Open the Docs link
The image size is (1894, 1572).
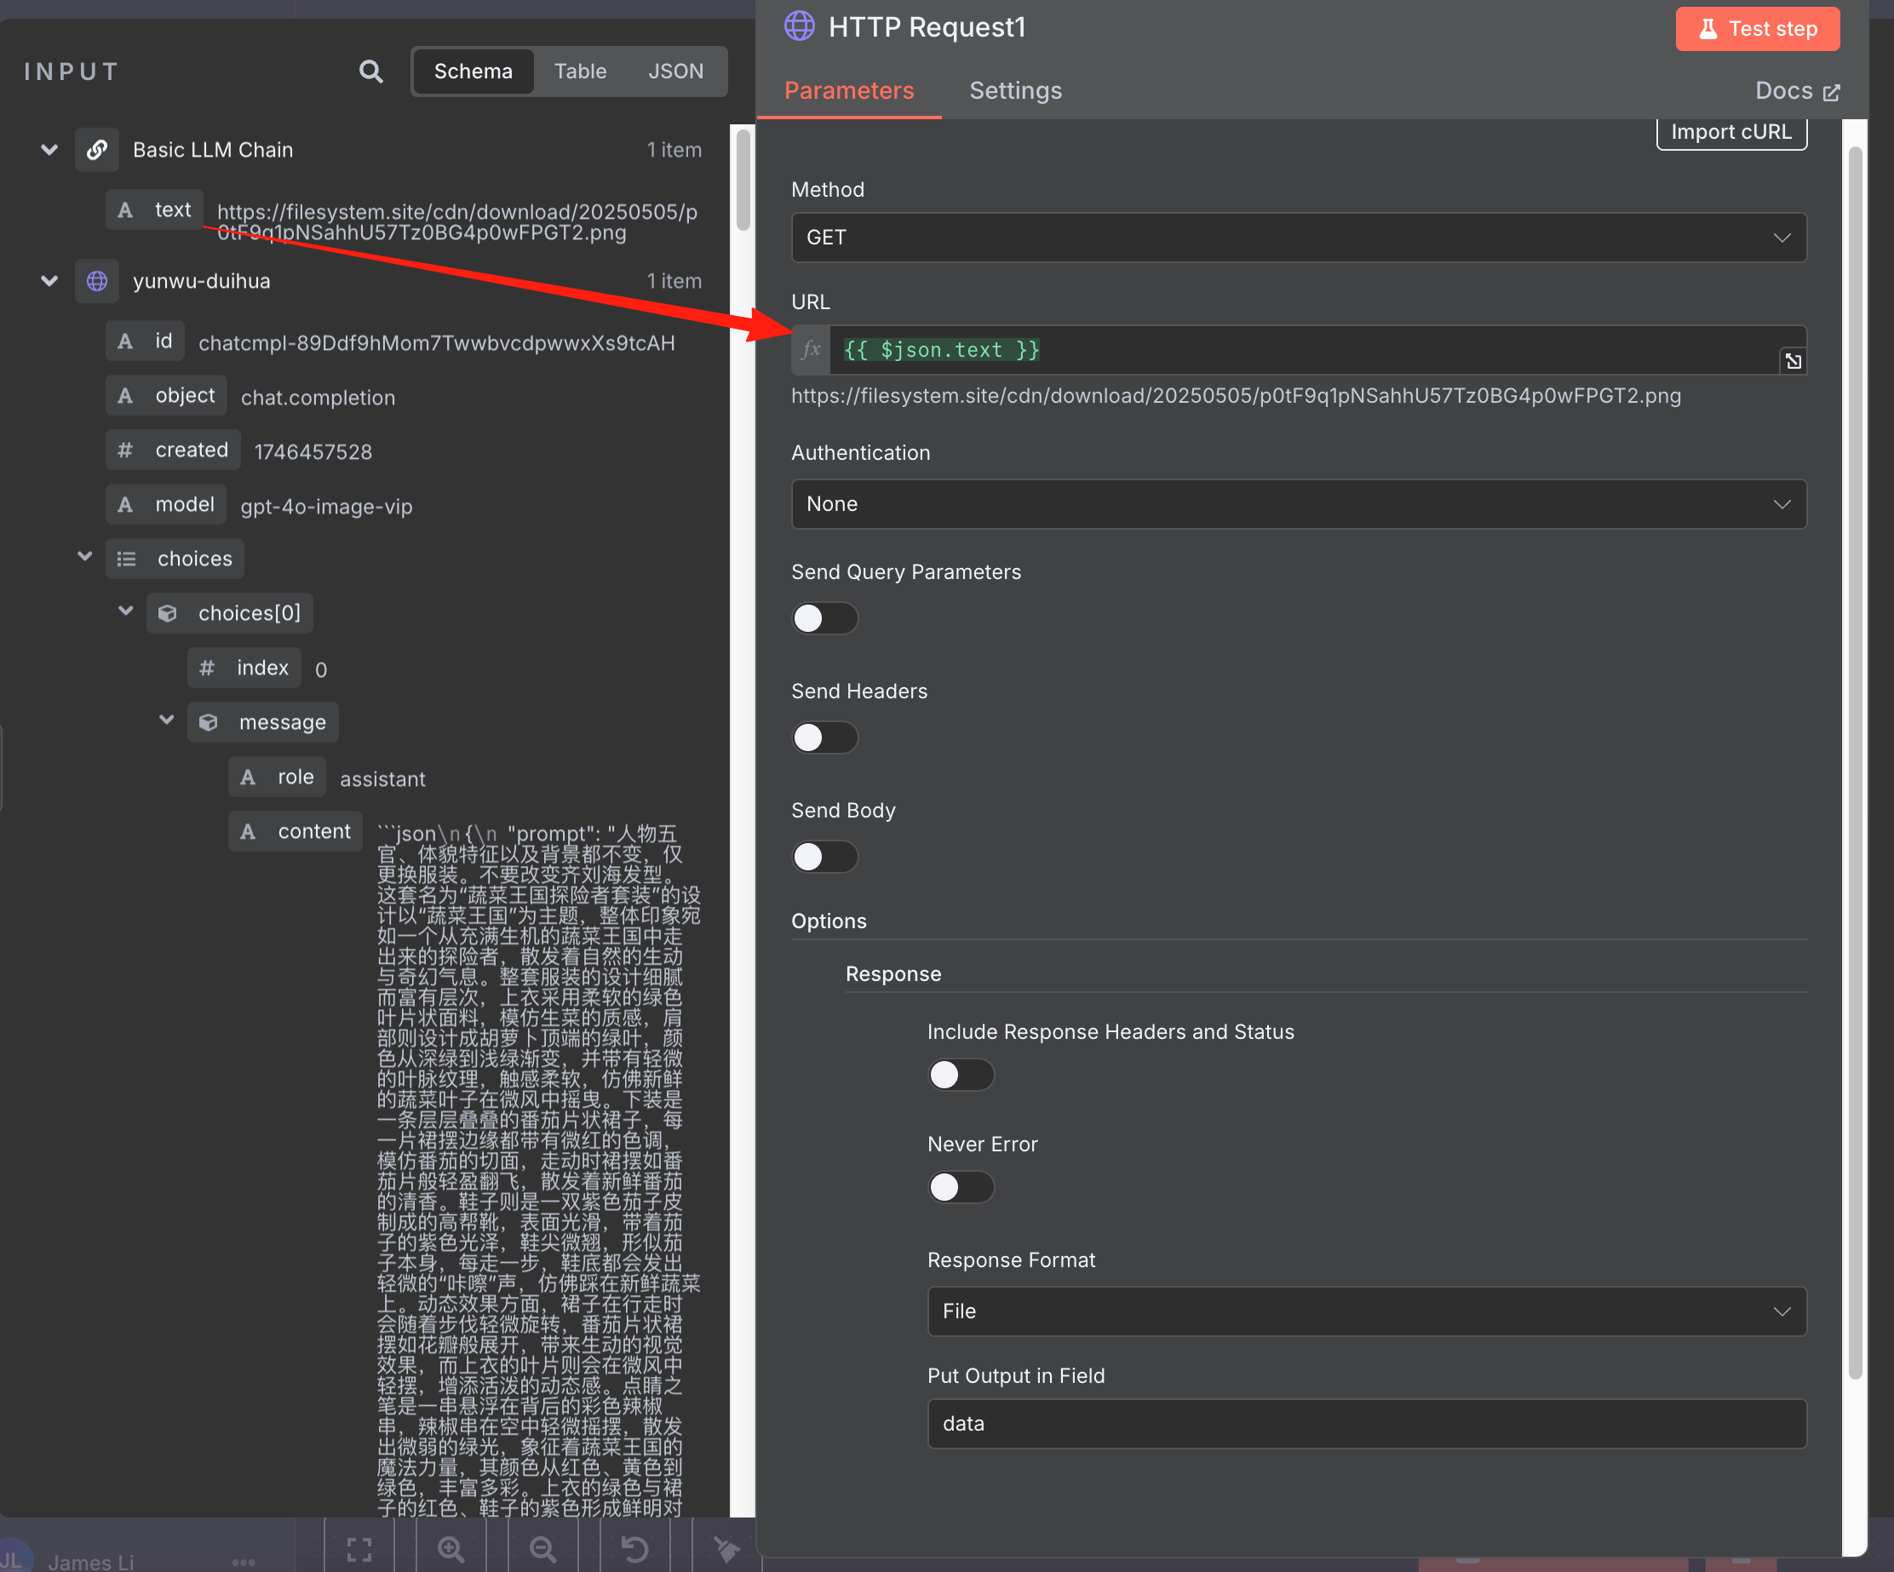[1797, 91]
